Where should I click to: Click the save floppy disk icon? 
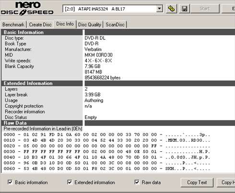[x=184, y=9]
